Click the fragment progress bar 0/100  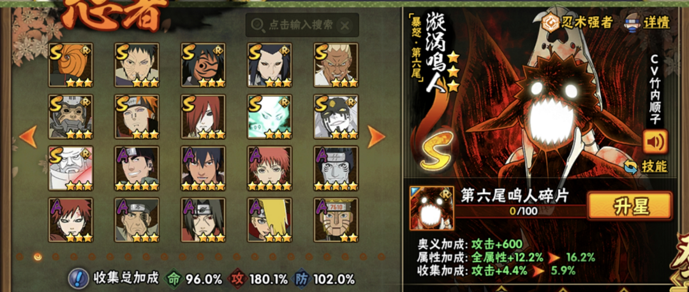pos(520,211)
